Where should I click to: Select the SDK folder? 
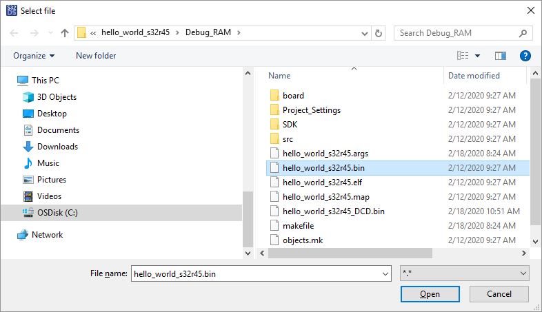point(290,125)
